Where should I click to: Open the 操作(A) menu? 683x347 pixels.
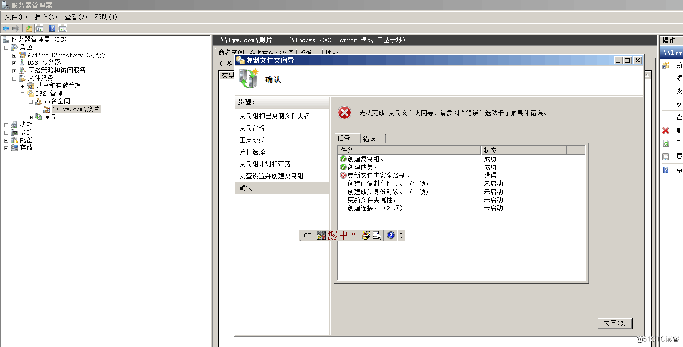46,17
